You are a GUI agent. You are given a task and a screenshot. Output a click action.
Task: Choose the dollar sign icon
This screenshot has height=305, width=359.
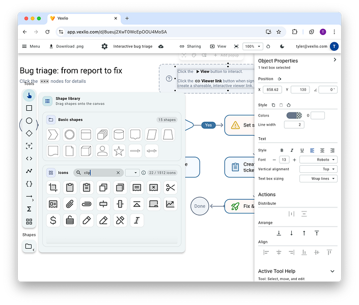coord(53,221)
